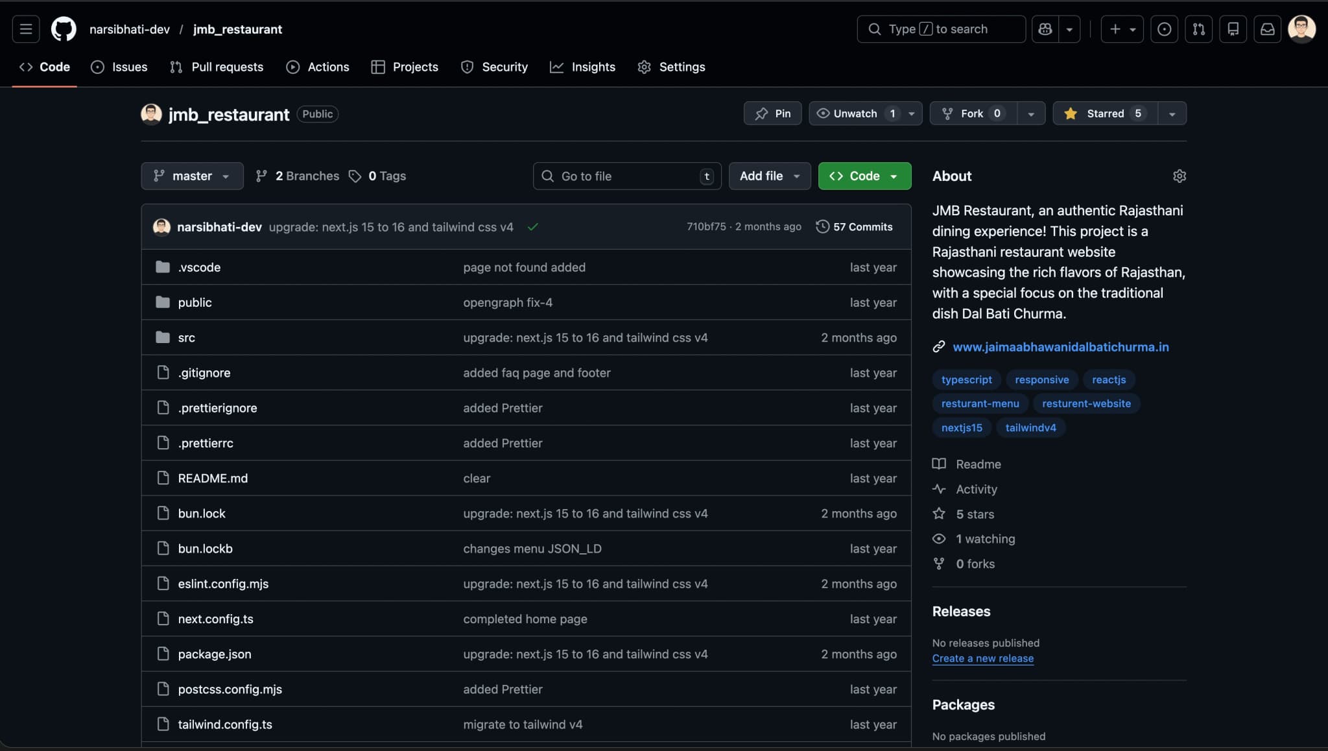Open the Add file dropdown
The height and width of the screenshot is (751, 1328).
pos(769,176)
